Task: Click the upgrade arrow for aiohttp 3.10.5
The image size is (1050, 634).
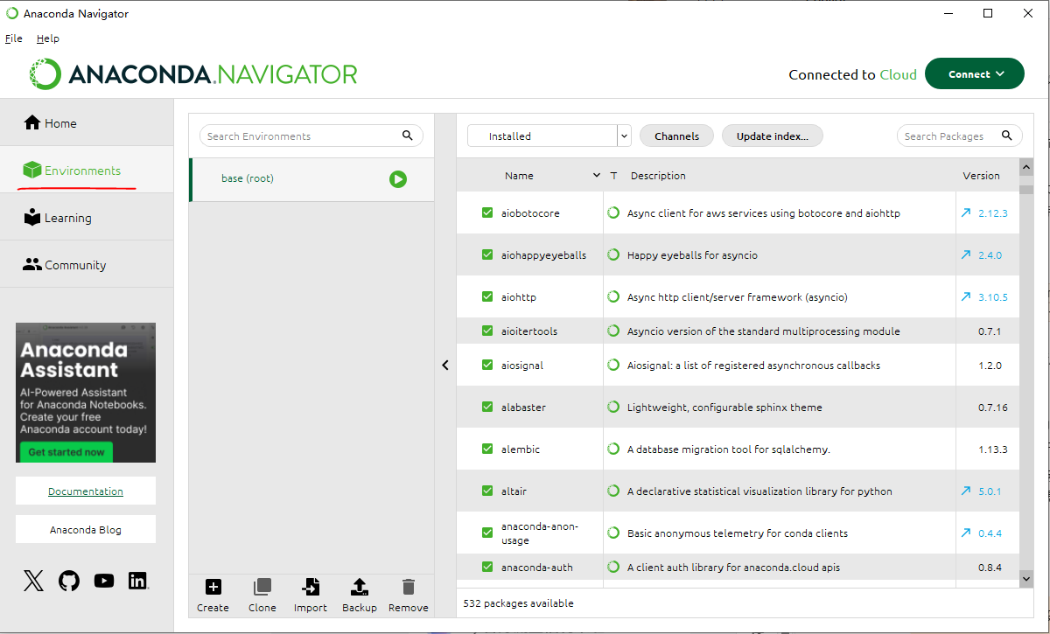Action: click(x=966, y=296)
